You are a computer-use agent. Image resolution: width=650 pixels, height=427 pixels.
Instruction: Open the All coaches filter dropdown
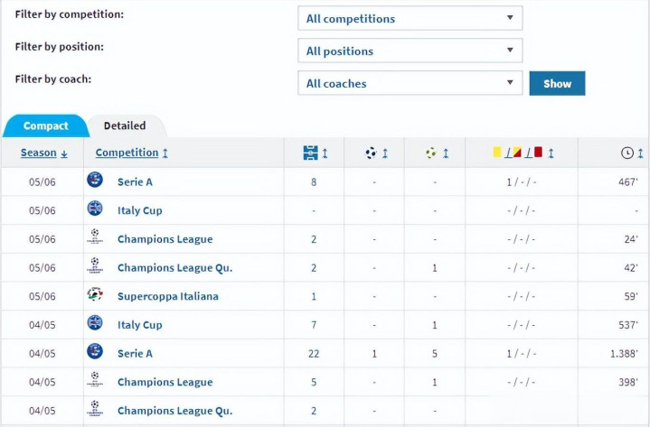[x=410, y=83]
